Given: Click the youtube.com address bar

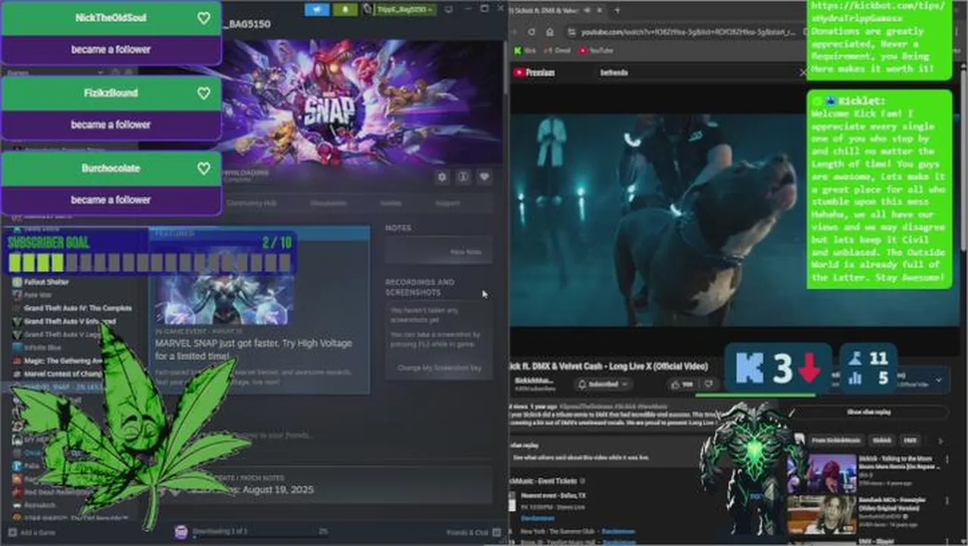Looking at the screenshot, I should pyautogui.click(x=688, y=32).
